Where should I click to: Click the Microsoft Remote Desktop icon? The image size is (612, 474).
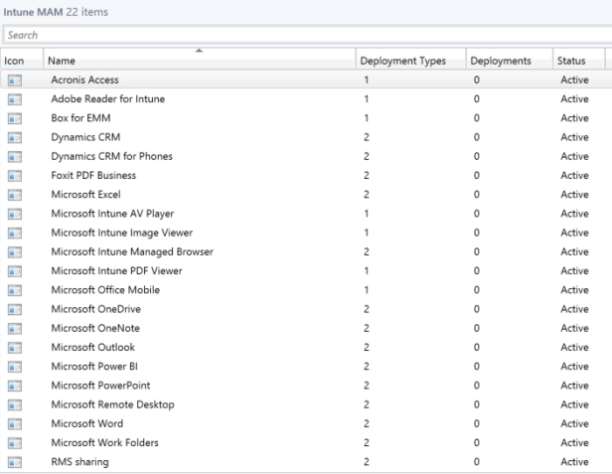click(15, 405)
